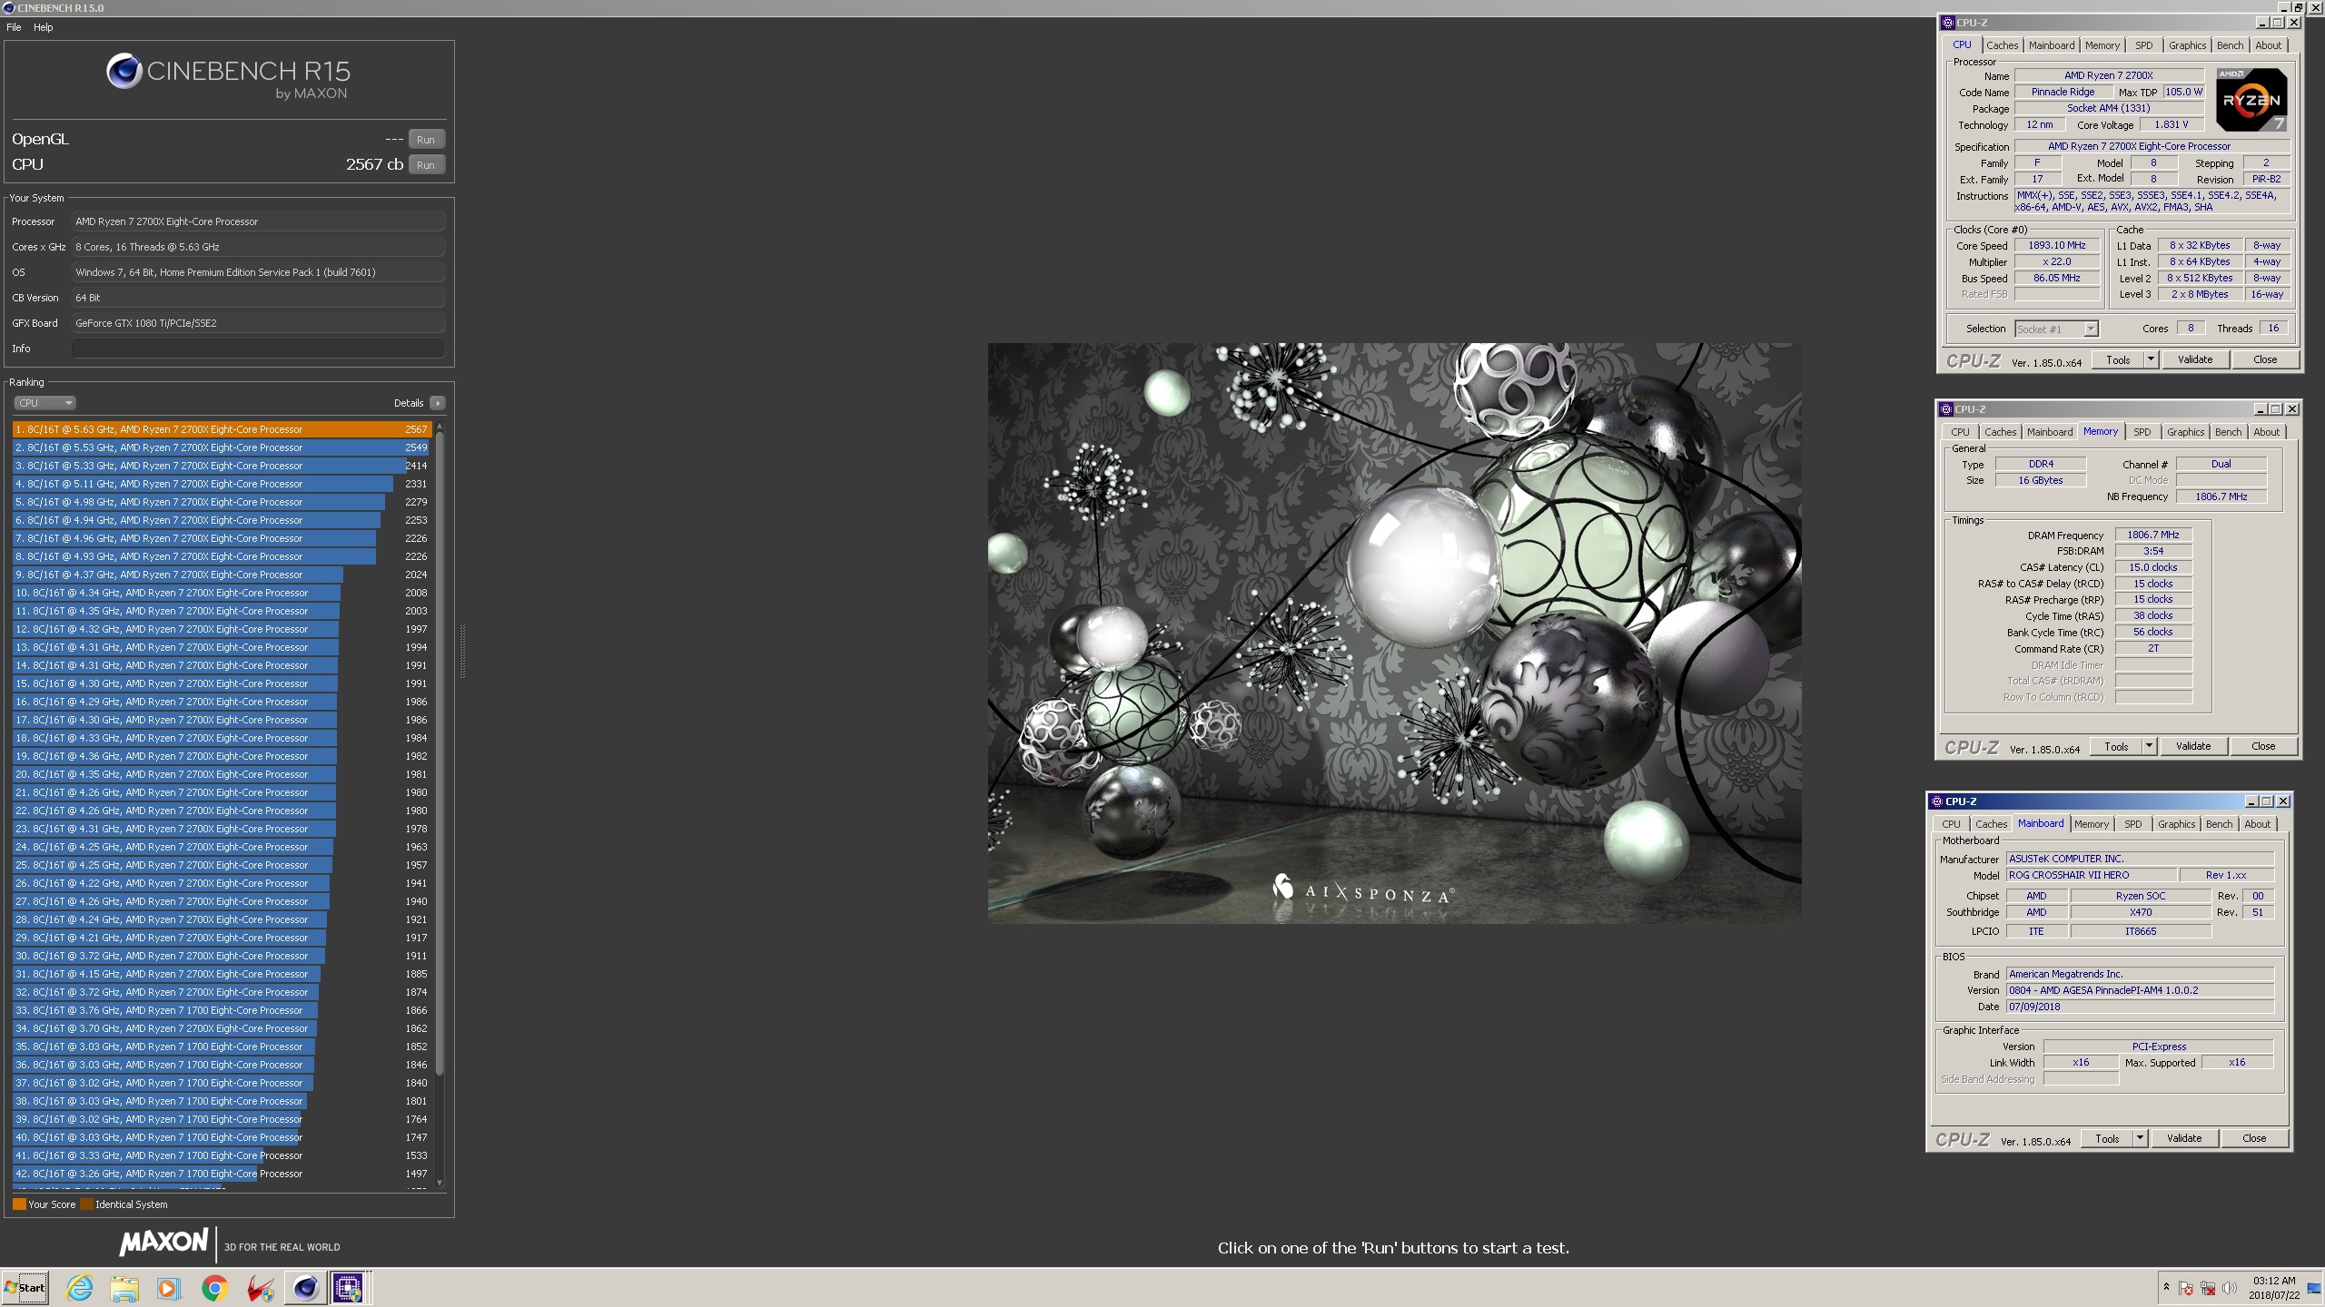Image resolution: width=2325 pixels, height=1307 pixels.
Task: Switch to CPU tab in Mainboard CPU-Z window
Action: point(1951,824)
